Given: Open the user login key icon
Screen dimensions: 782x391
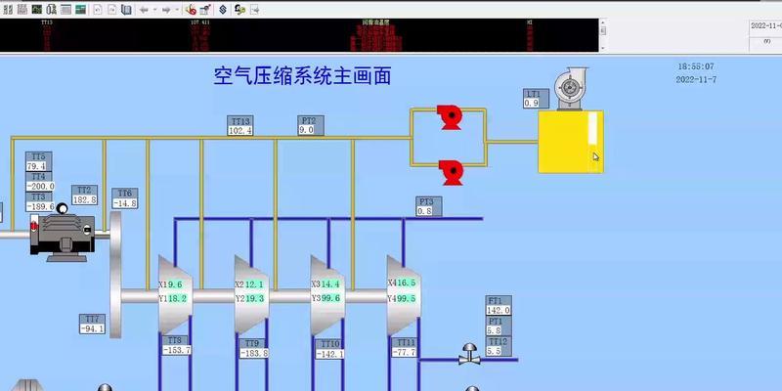Looking at the screenshot, I should (x=240, y=10).
